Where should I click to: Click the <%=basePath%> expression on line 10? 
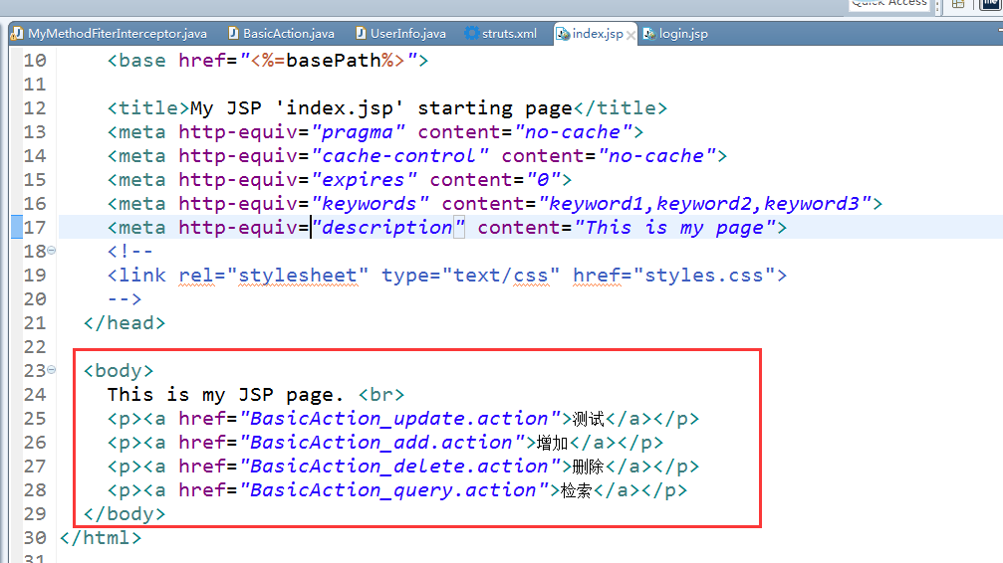(x=328, y=61)
